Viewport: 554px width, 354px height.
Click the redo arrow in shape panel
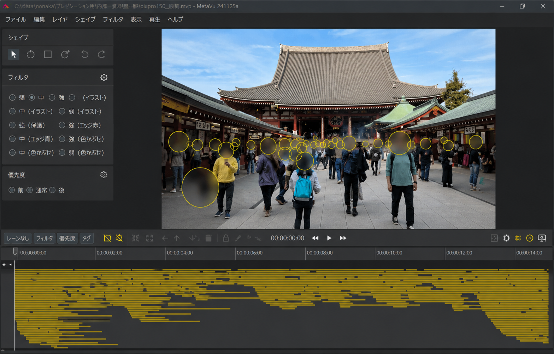(x=101, y=54)
